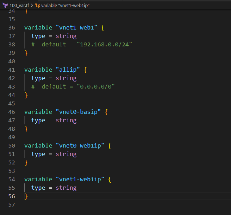Image resolution: width=231 pixels, height=215 pixels.
Task: Click the 'type' keyword on line 55
Action: coord(38,188)
